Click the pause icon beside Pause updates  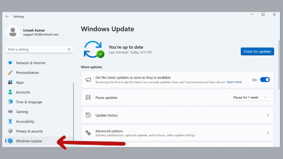(88, 97)
